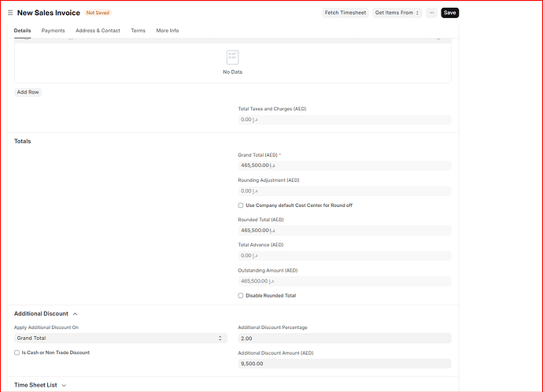Image resolution: width=543 pixels, height=392 pixels.
Task: Open the Payments tab
Action: click(53, 31)
